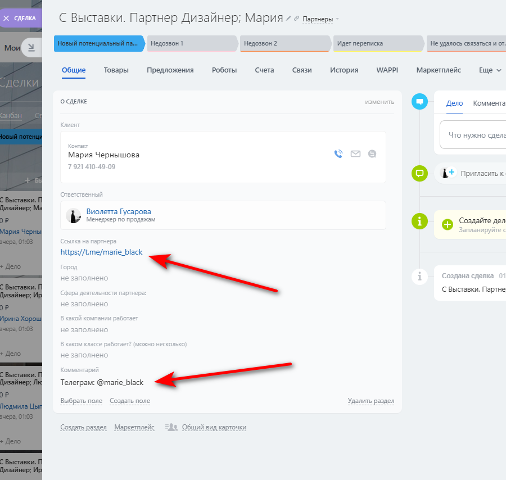Click the link icon beside deal title

296,19
